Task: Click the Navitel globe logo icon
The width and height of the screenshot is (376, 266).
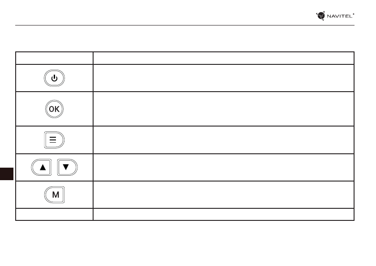Action: click(320, 16)
